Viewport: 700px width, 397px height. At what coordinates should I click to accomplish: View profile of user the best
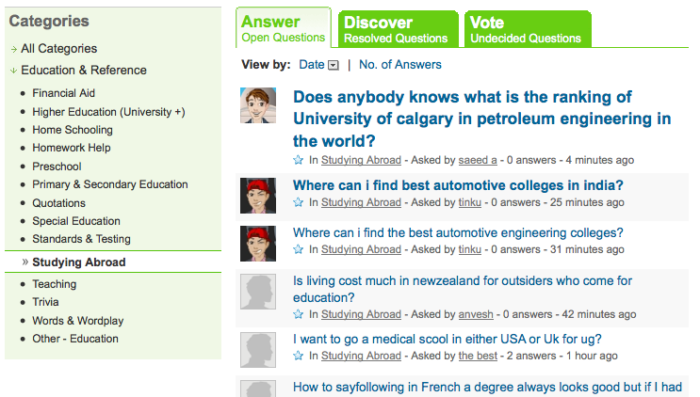click(478, 356)
